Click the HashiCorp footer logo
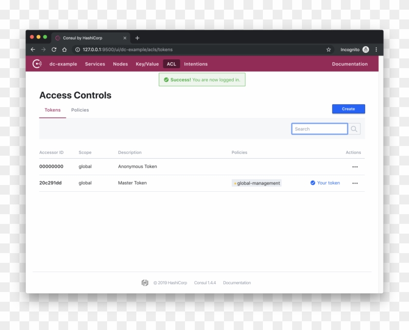The image size is (409, 330). (x=145, y=283)
